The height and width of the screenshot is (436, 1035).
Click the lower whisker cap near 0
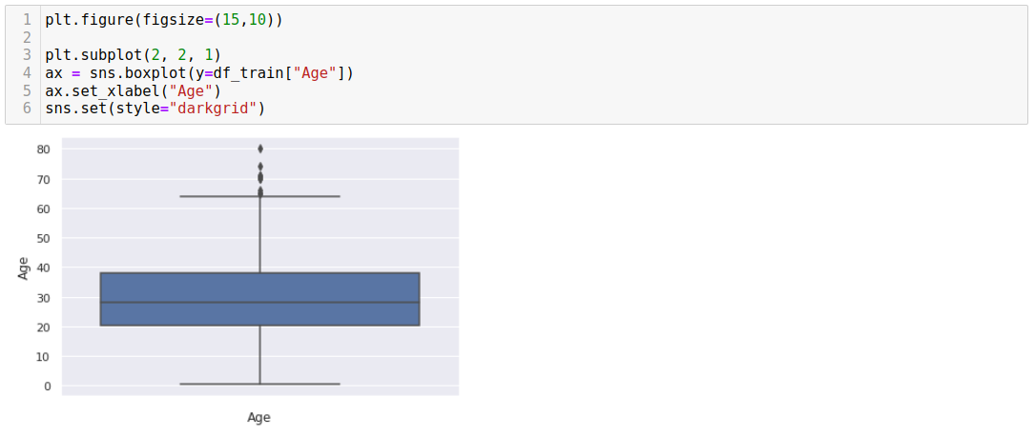(x=260, y=384)
